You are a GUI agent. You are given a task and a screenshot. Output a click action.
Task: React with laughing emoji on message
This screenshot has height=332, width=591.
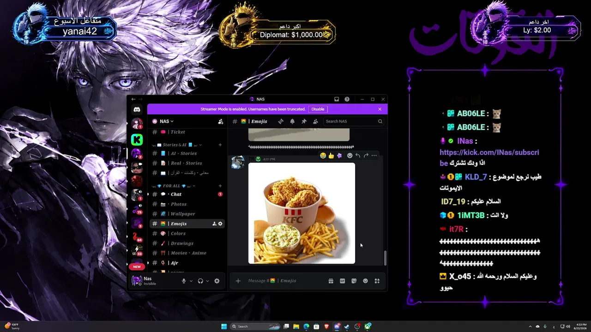pos(323,155)
